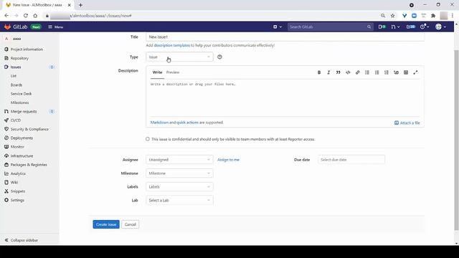The width and height of the screenshot is (459, 258).
Task: Open Repository in sidebar
Action: (x=19, y=58)
